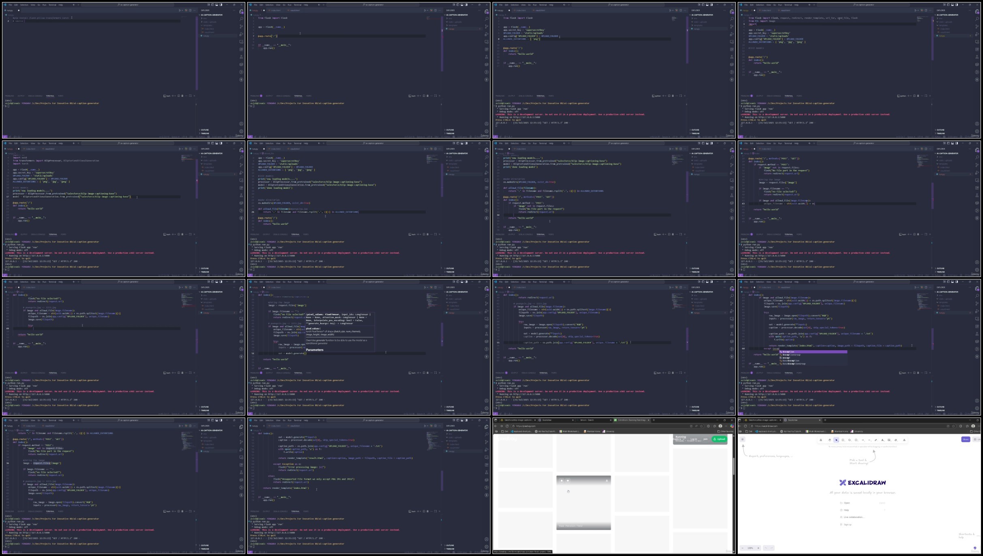Select the Text tool in Excalidraw

pos(882,440)
